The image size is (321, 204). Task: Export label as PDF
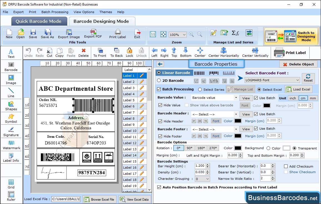[93, 34]
